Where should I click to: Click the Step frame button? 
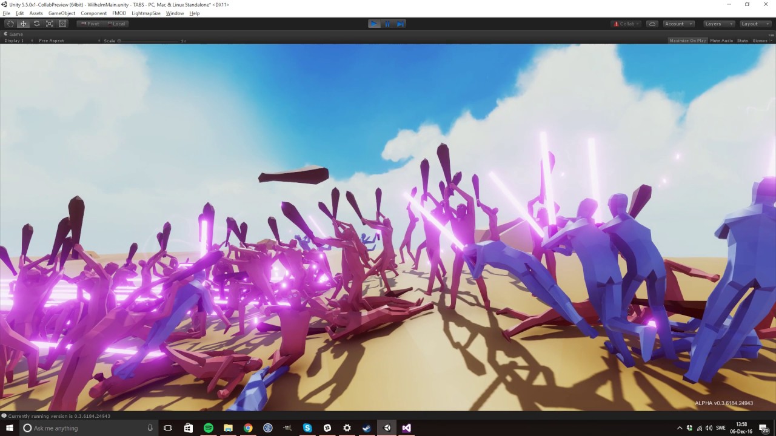pyautogui.click(x=400, y=24)
